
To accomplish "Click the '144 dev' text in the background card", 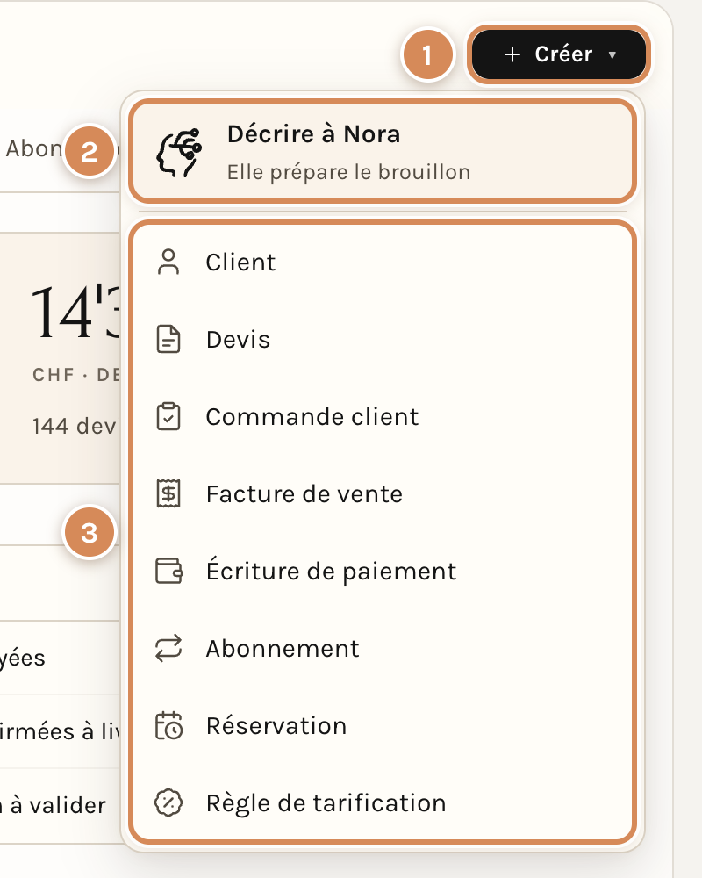I will coord(74,427).
